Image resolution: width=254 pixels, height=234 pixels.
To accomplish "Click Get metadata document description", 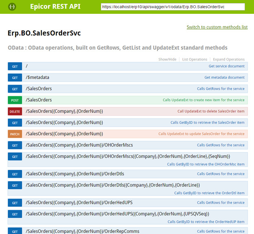I will (x=224, y=78).
